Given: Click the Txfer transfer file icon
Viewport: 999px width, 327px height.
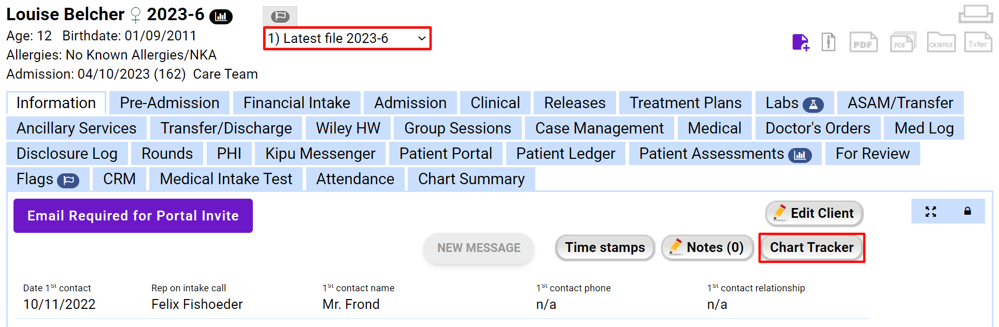Looking at the screenshot, I should [978, 42].
